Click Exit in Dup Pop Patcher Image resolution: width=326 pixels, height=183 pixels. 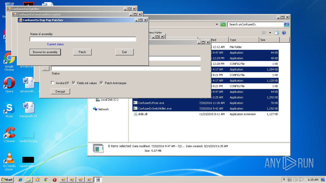coord(124,52)
